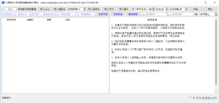Click the second software password input field

pos(13,9)
